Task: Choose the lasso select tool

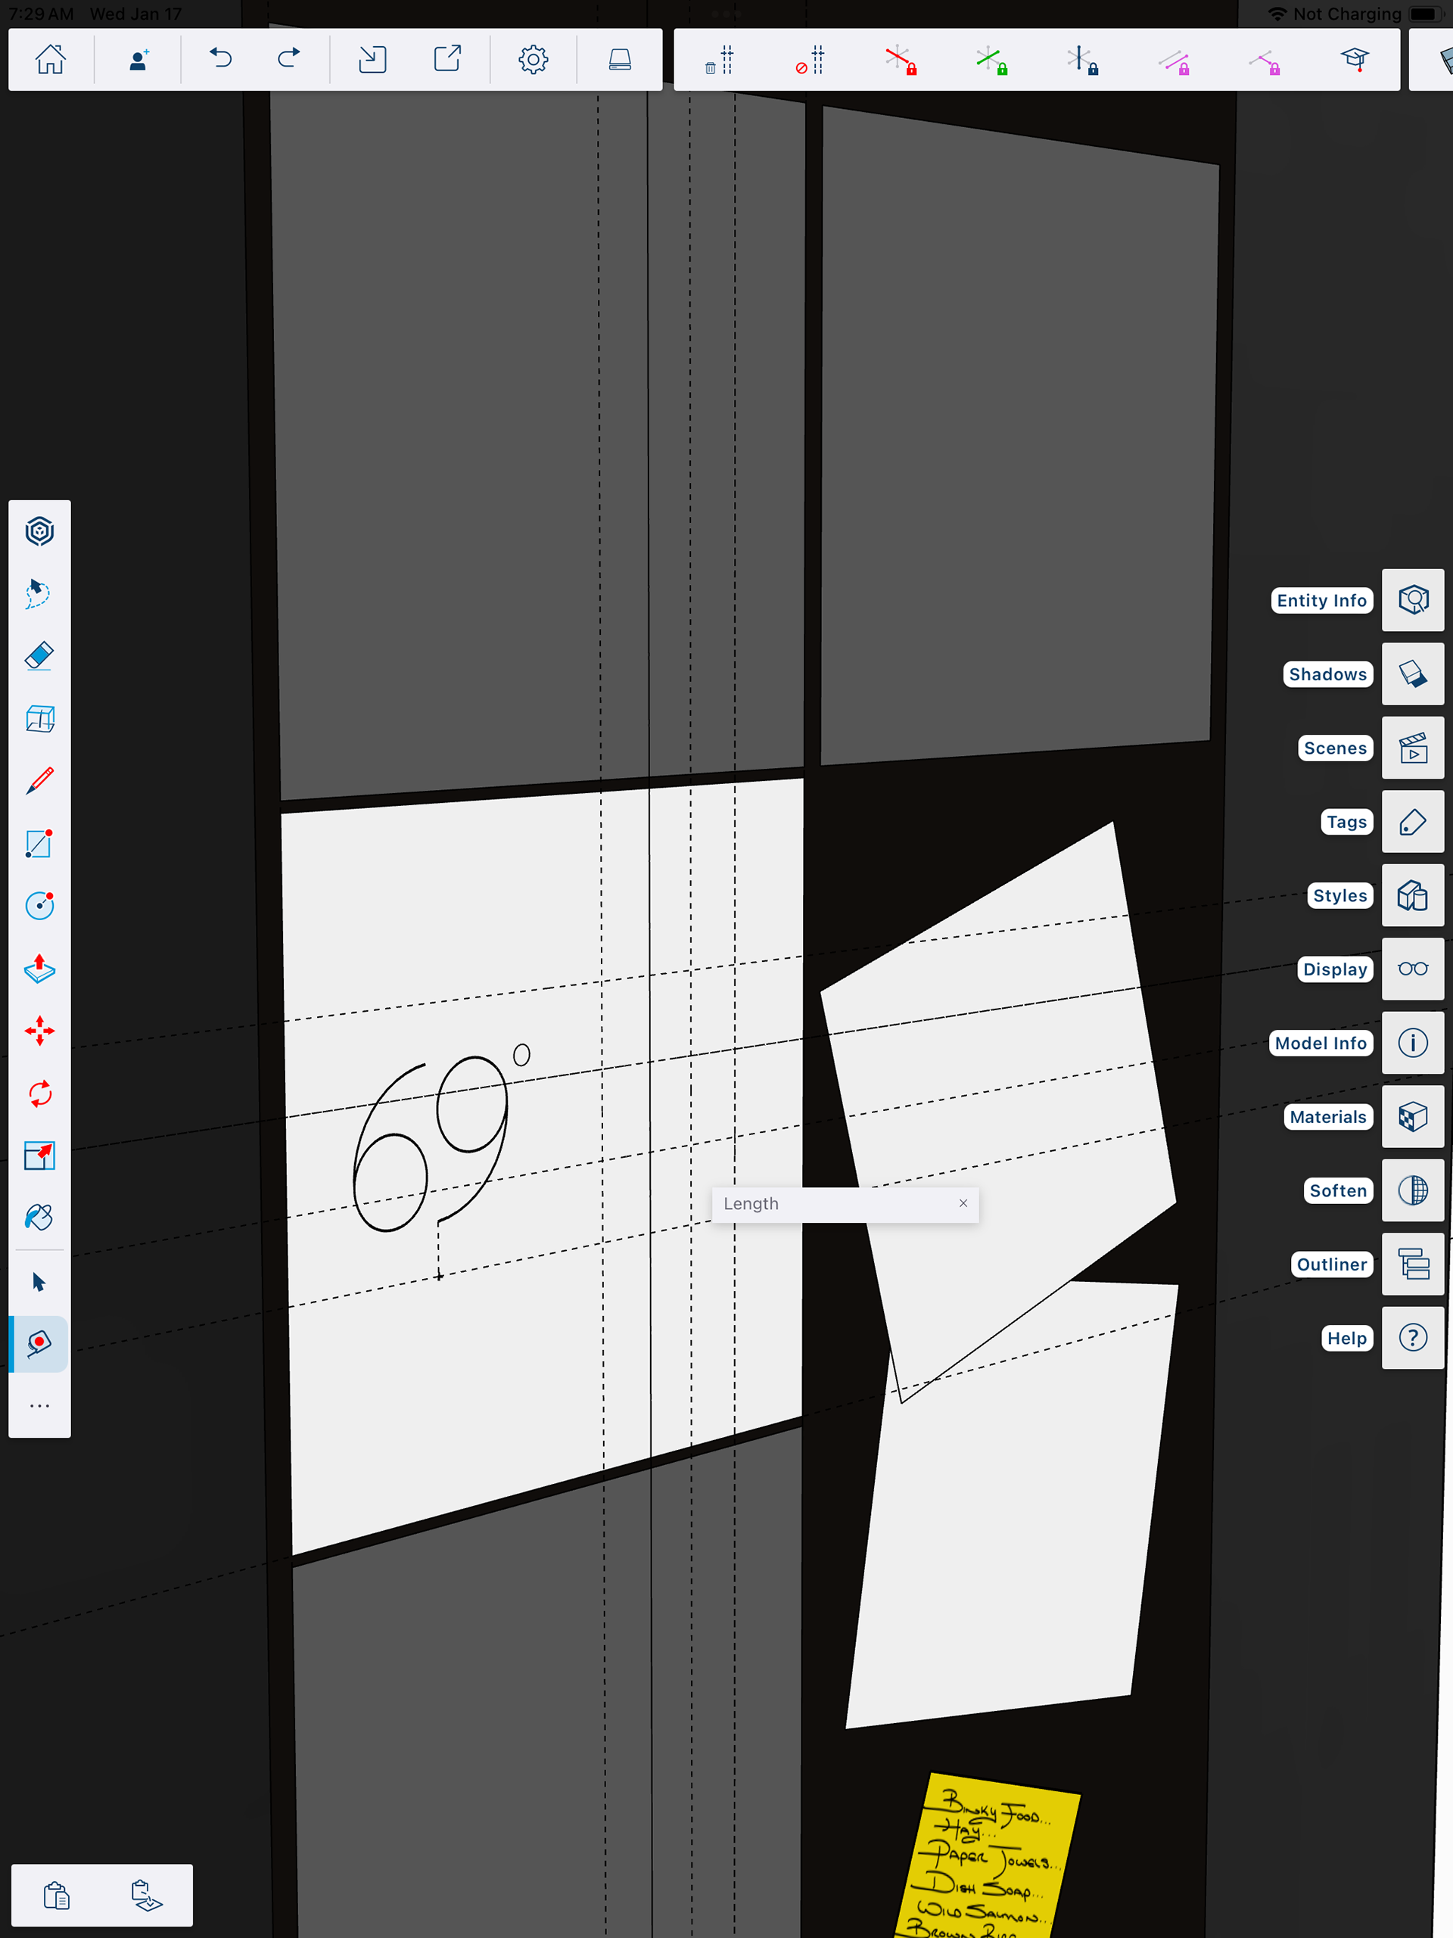Action: pos(39,593)
